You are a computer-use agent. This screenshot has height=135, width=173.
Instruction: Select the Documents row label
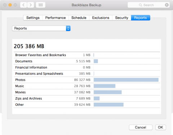tap(24, 61)
